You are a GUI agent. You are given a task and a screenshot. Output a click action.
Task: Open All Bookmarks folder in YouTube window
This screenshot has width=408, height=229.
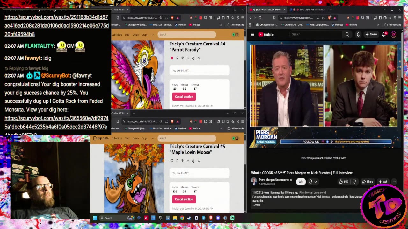pos(393,25)
